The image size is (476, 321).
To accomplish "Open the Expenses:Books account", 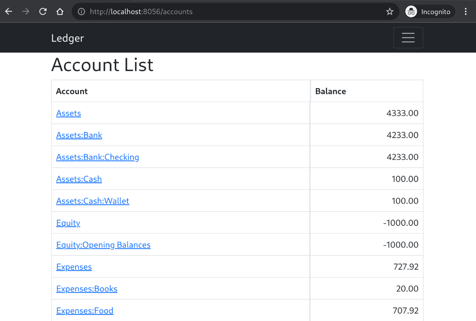I will [x=87, y=289].
